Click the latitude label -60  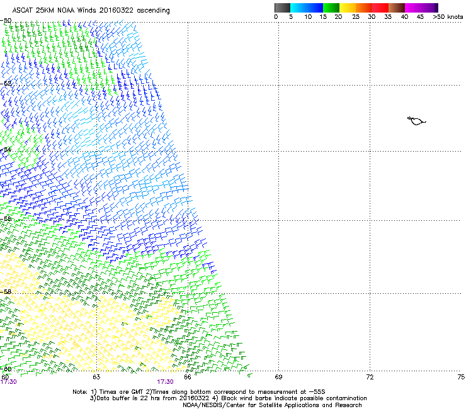[6, 369]
